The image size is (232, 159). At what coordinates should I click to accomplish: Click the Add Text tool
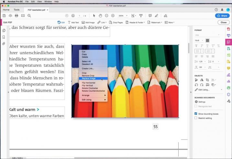pyautogui.click(x=73, y=22)
